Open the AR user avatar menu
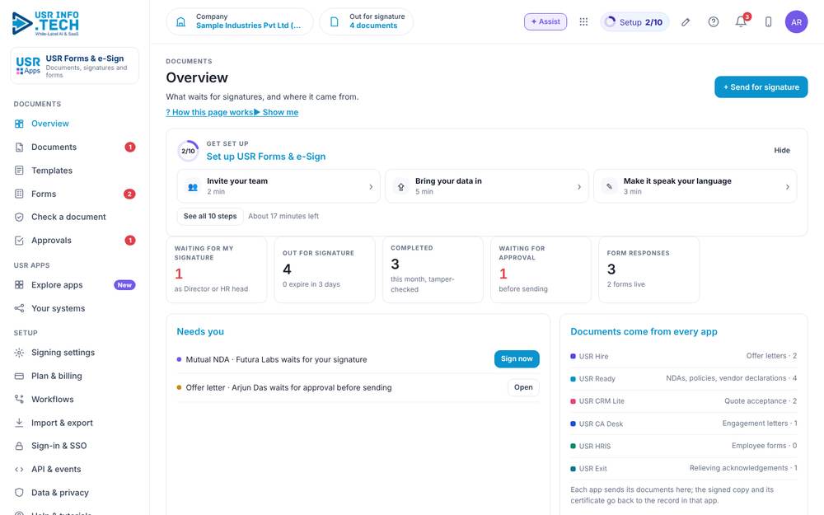The height and width of the screenshot is (515, 824). pyautogui.click(x=796, y=22)
